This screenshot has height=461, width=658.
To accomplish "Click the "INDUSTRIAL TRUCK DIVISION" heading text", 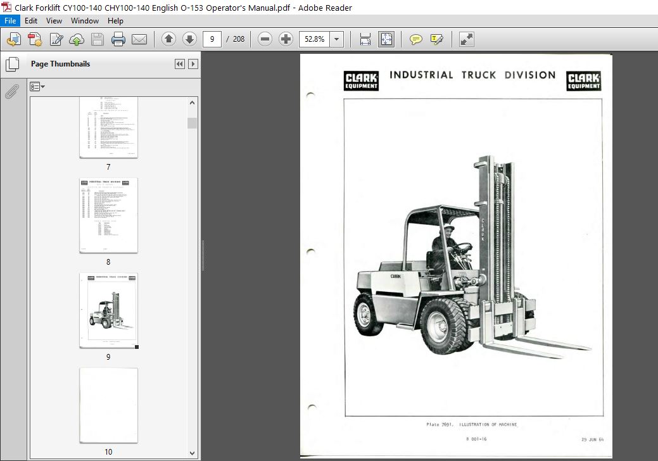I will click(x=472, y=75).
